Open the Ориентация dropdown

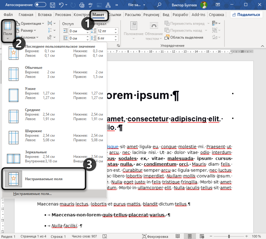click(x=30, y=23)
